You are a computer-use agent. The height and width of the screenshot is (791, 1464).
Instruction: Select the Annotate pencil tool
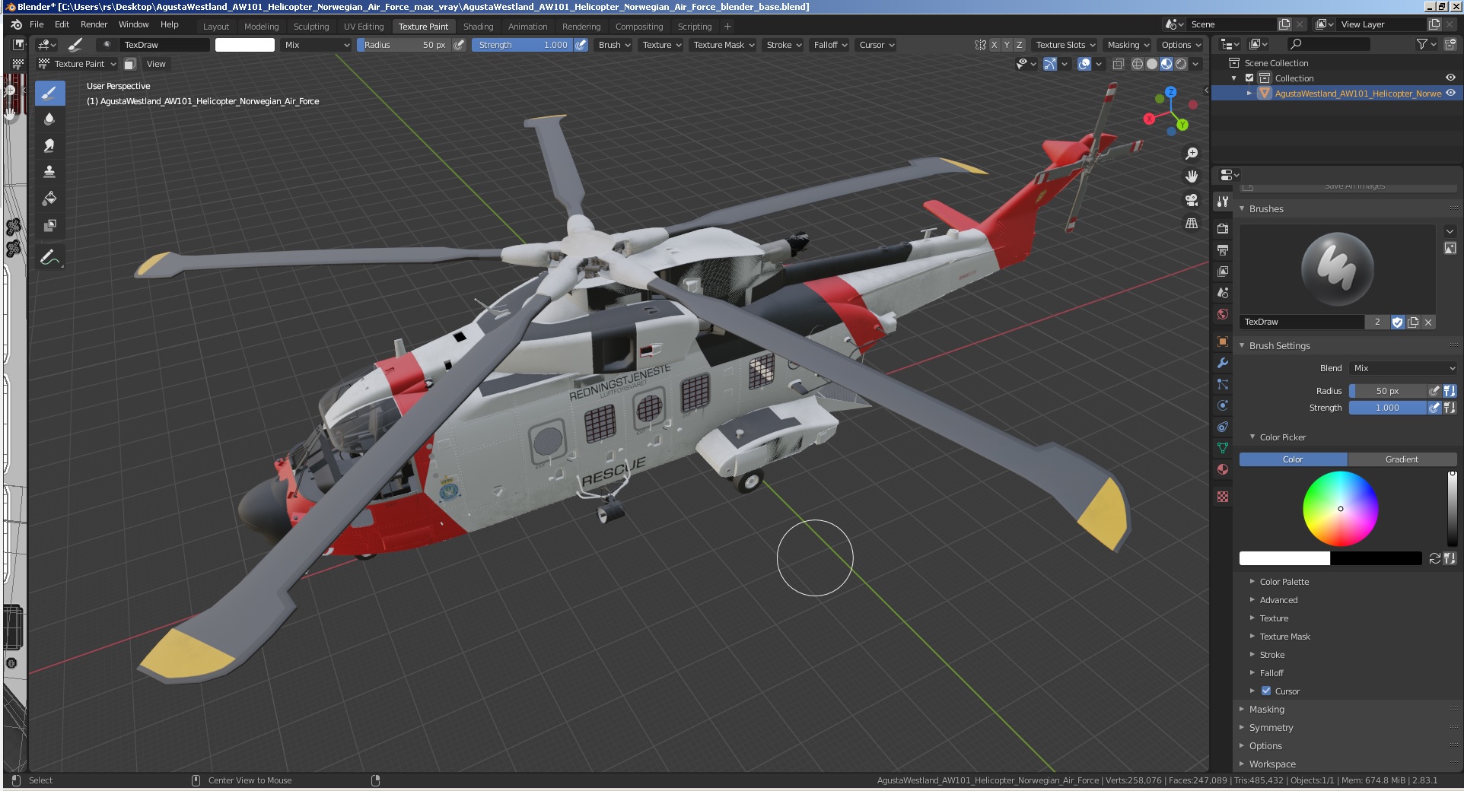click(x=49, y=258)
